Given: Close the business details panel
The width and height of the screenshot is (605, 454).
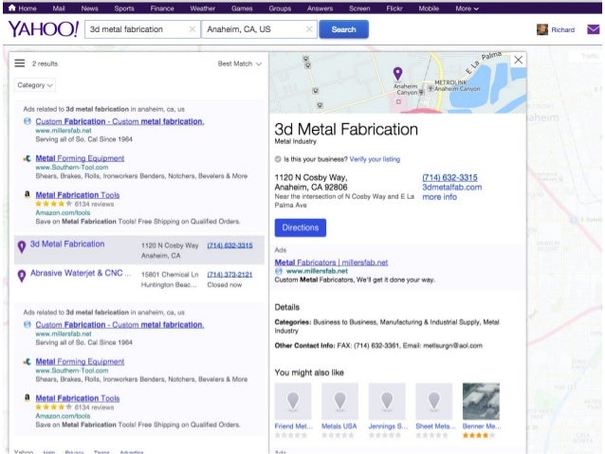Looking at the screenshot, I should point(518,60).
